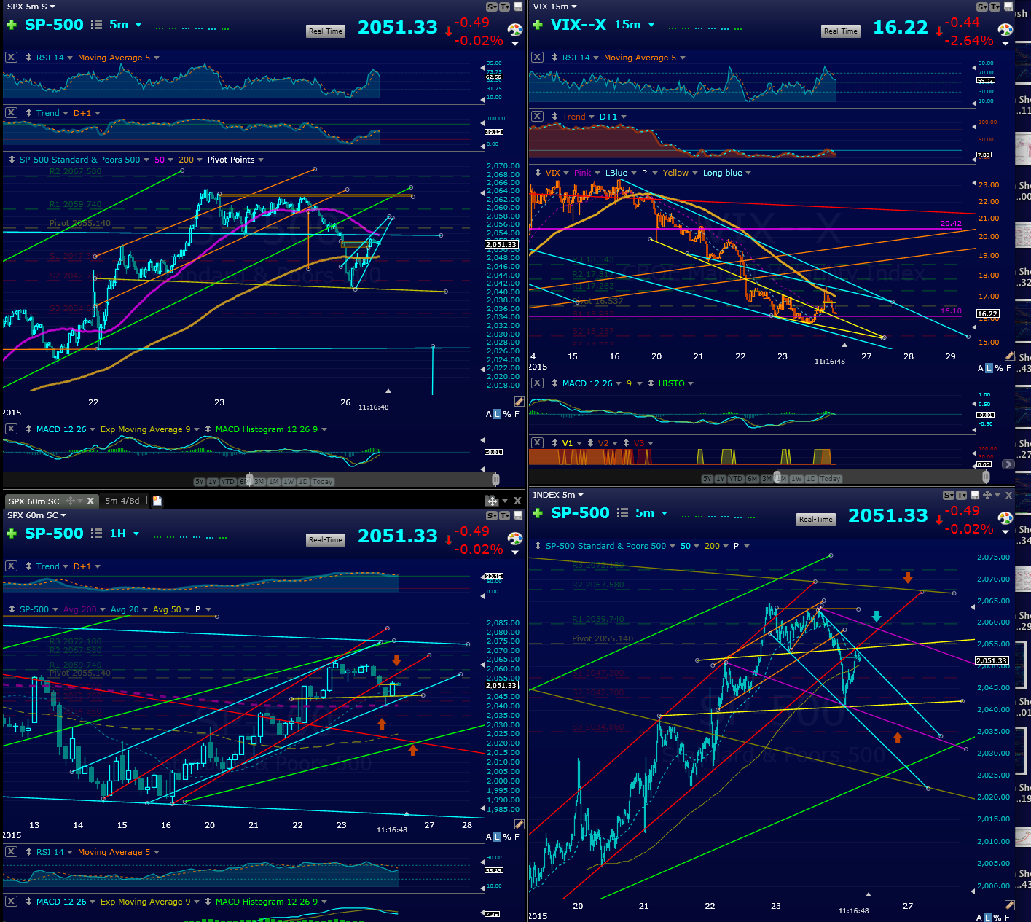Open the color palette in SPX 60m chart
The image size is (1031, 922).
(515, 539)
